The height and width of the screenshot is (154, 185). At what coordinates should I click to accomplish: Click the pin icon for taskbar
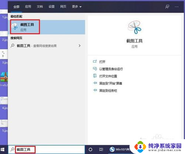(x=95, y=90)
